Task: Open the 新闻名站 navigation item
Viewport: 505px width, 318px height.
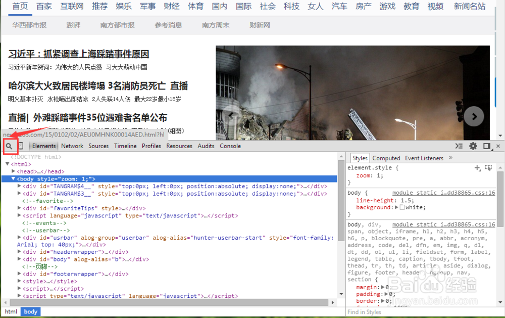Action: click(470, 7)
